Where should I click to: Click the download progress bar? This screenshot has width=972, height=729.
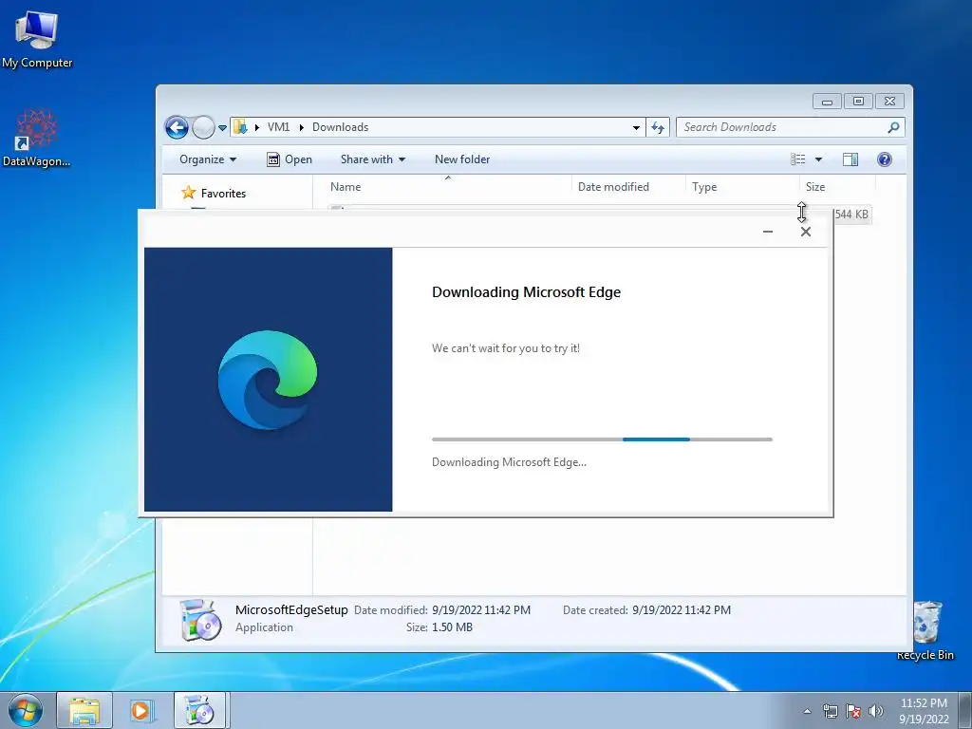point(602,439)
